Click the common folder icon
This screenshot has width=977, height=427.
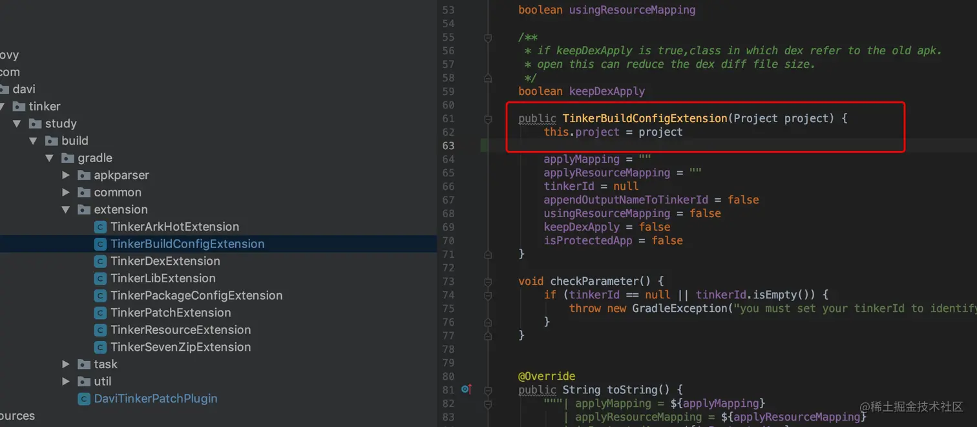coord(84,193)
